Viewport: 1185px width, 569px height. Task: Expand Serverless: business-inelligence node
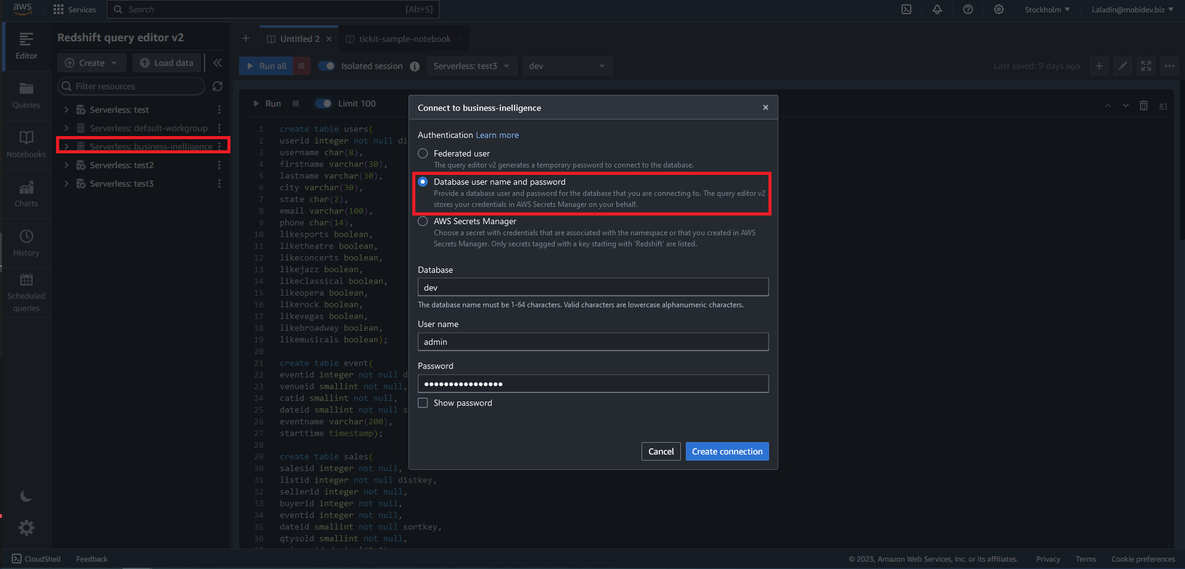pyautogui.click(x=67, y=147)
